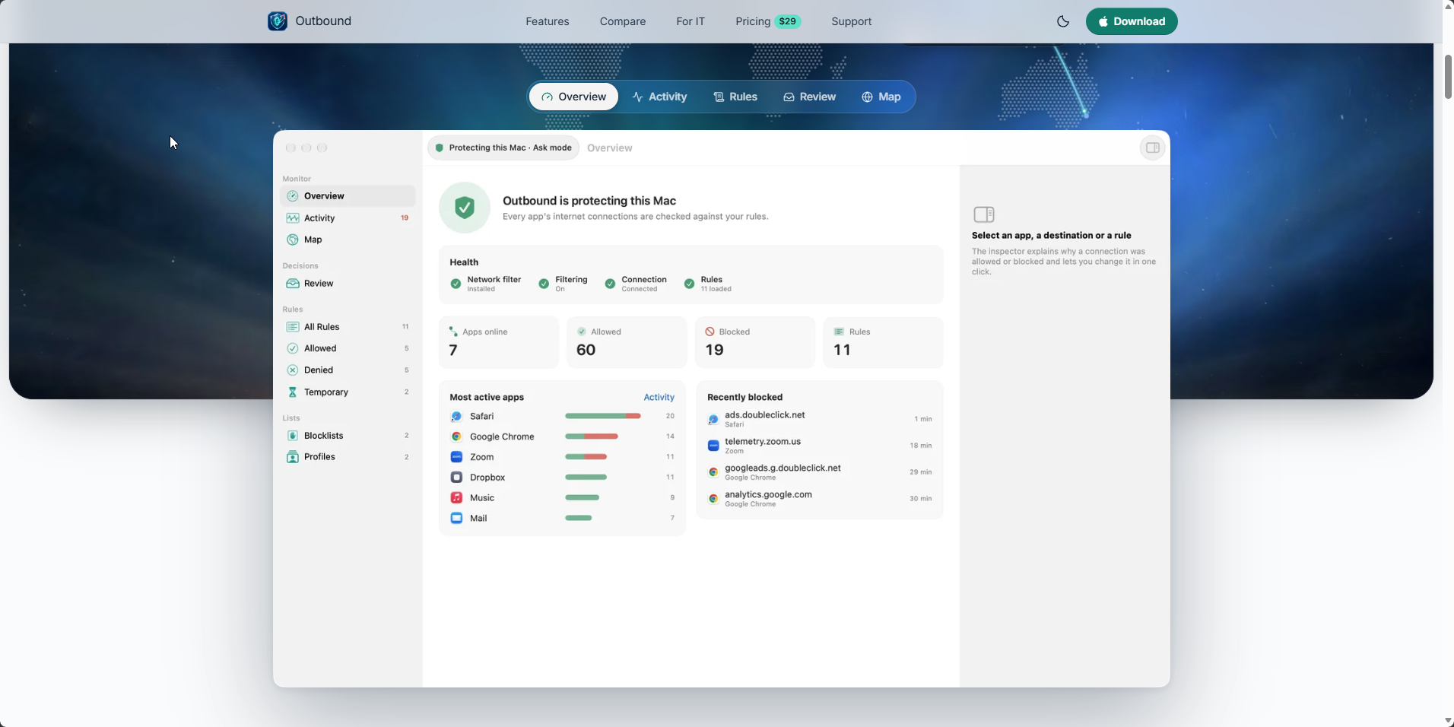The width and height of the screenshot is (1454, 727).
Task: Click the Blocked count card
Action: pyautogui.click(x=754, y=342)
